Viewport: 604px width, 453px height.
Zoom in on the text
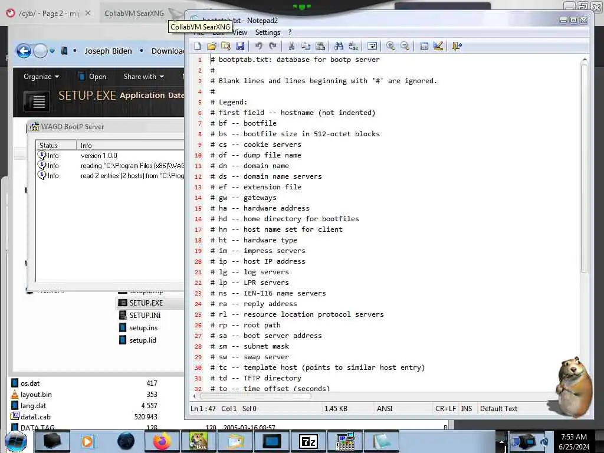pos(390,46)
